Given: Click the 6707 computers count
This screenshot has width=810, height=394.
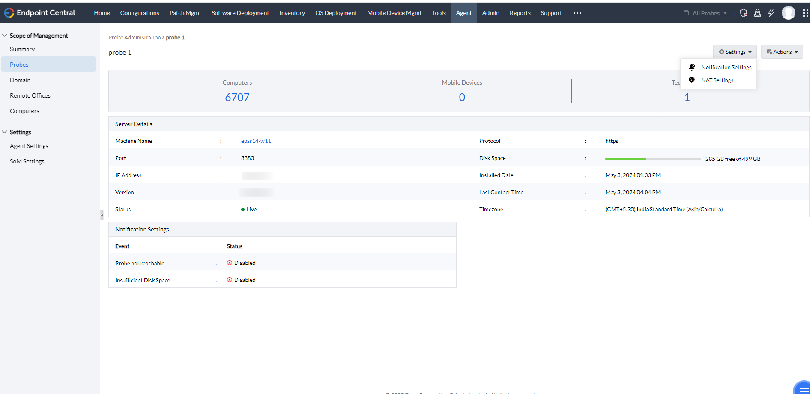Looking at the screenshot, I should pos(237,97).
